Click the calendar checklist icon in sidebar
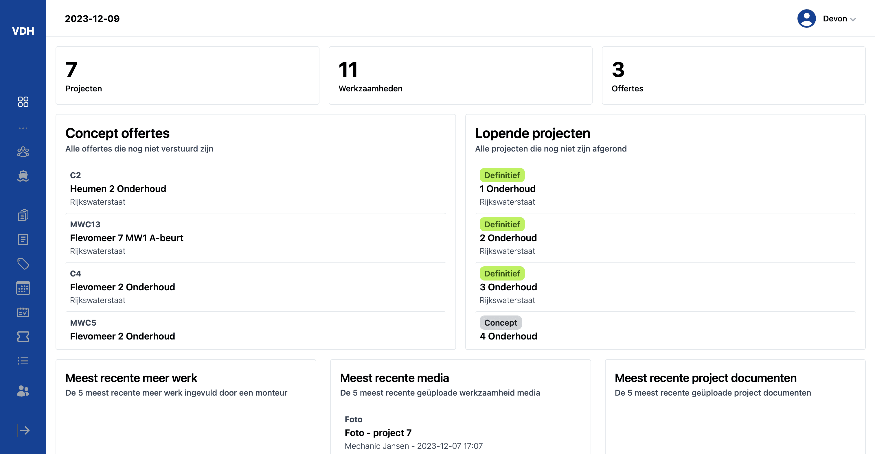This screenshot has width=875, height=454. pyautogui.click(x=23, y=312)
